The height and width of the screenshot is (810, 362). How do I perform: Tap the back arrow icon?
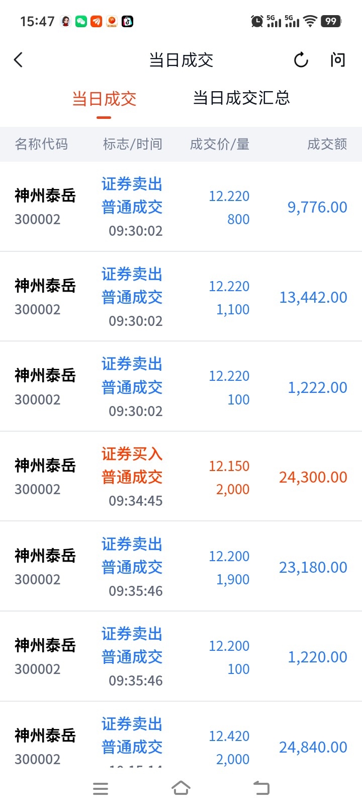pyautogui.click(x=19, y=60)
